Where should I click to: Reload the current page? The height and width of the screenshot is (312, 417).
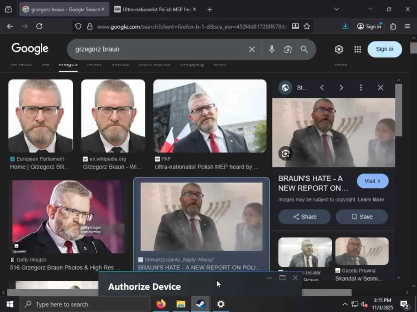(x=40, y=26)
